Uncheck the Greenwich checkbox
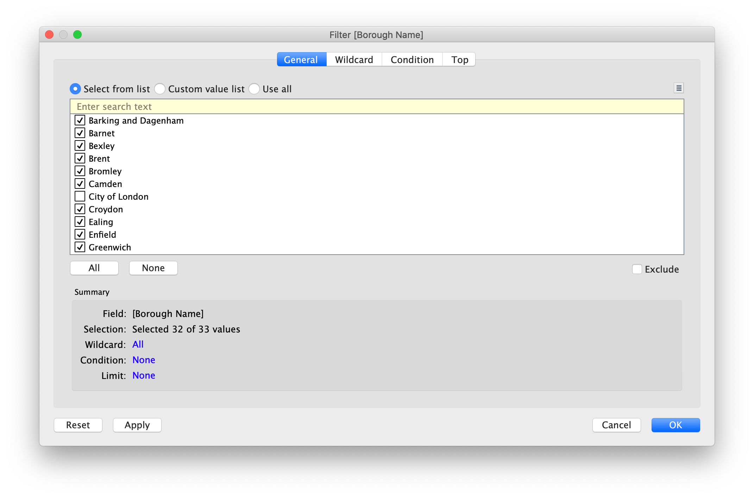Viewport: 754px width, 498px height. (x=80, y=247)
